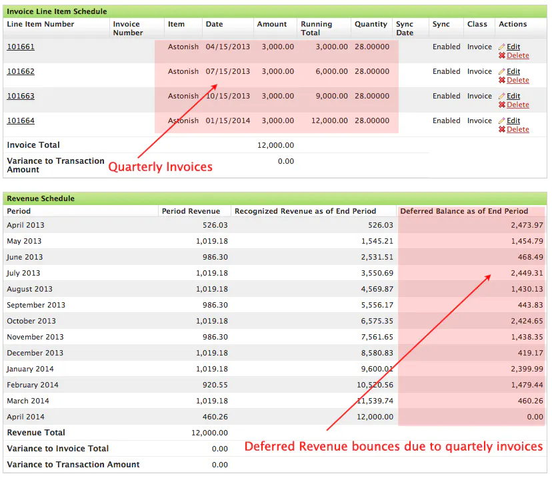Image resolution: width=552 pixels, height=480 pixels.
Task: Select the March 2014 period row
Action: coord(275,401)
